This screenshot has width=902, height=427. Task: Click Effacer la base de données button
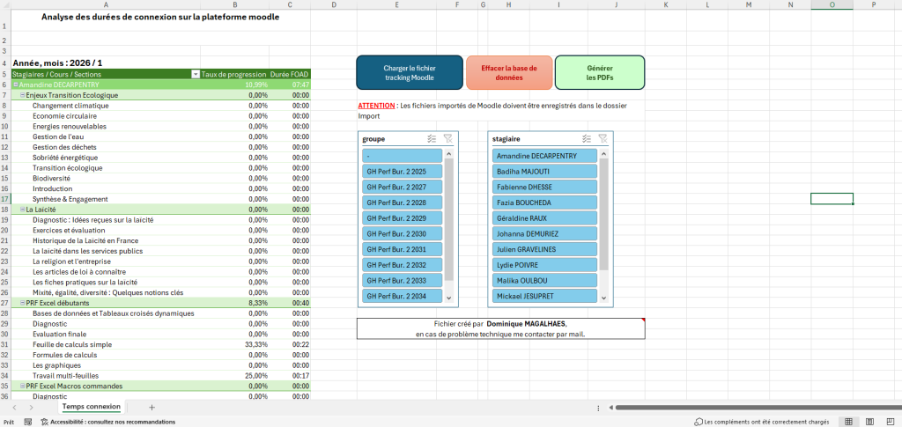point(509,72)
